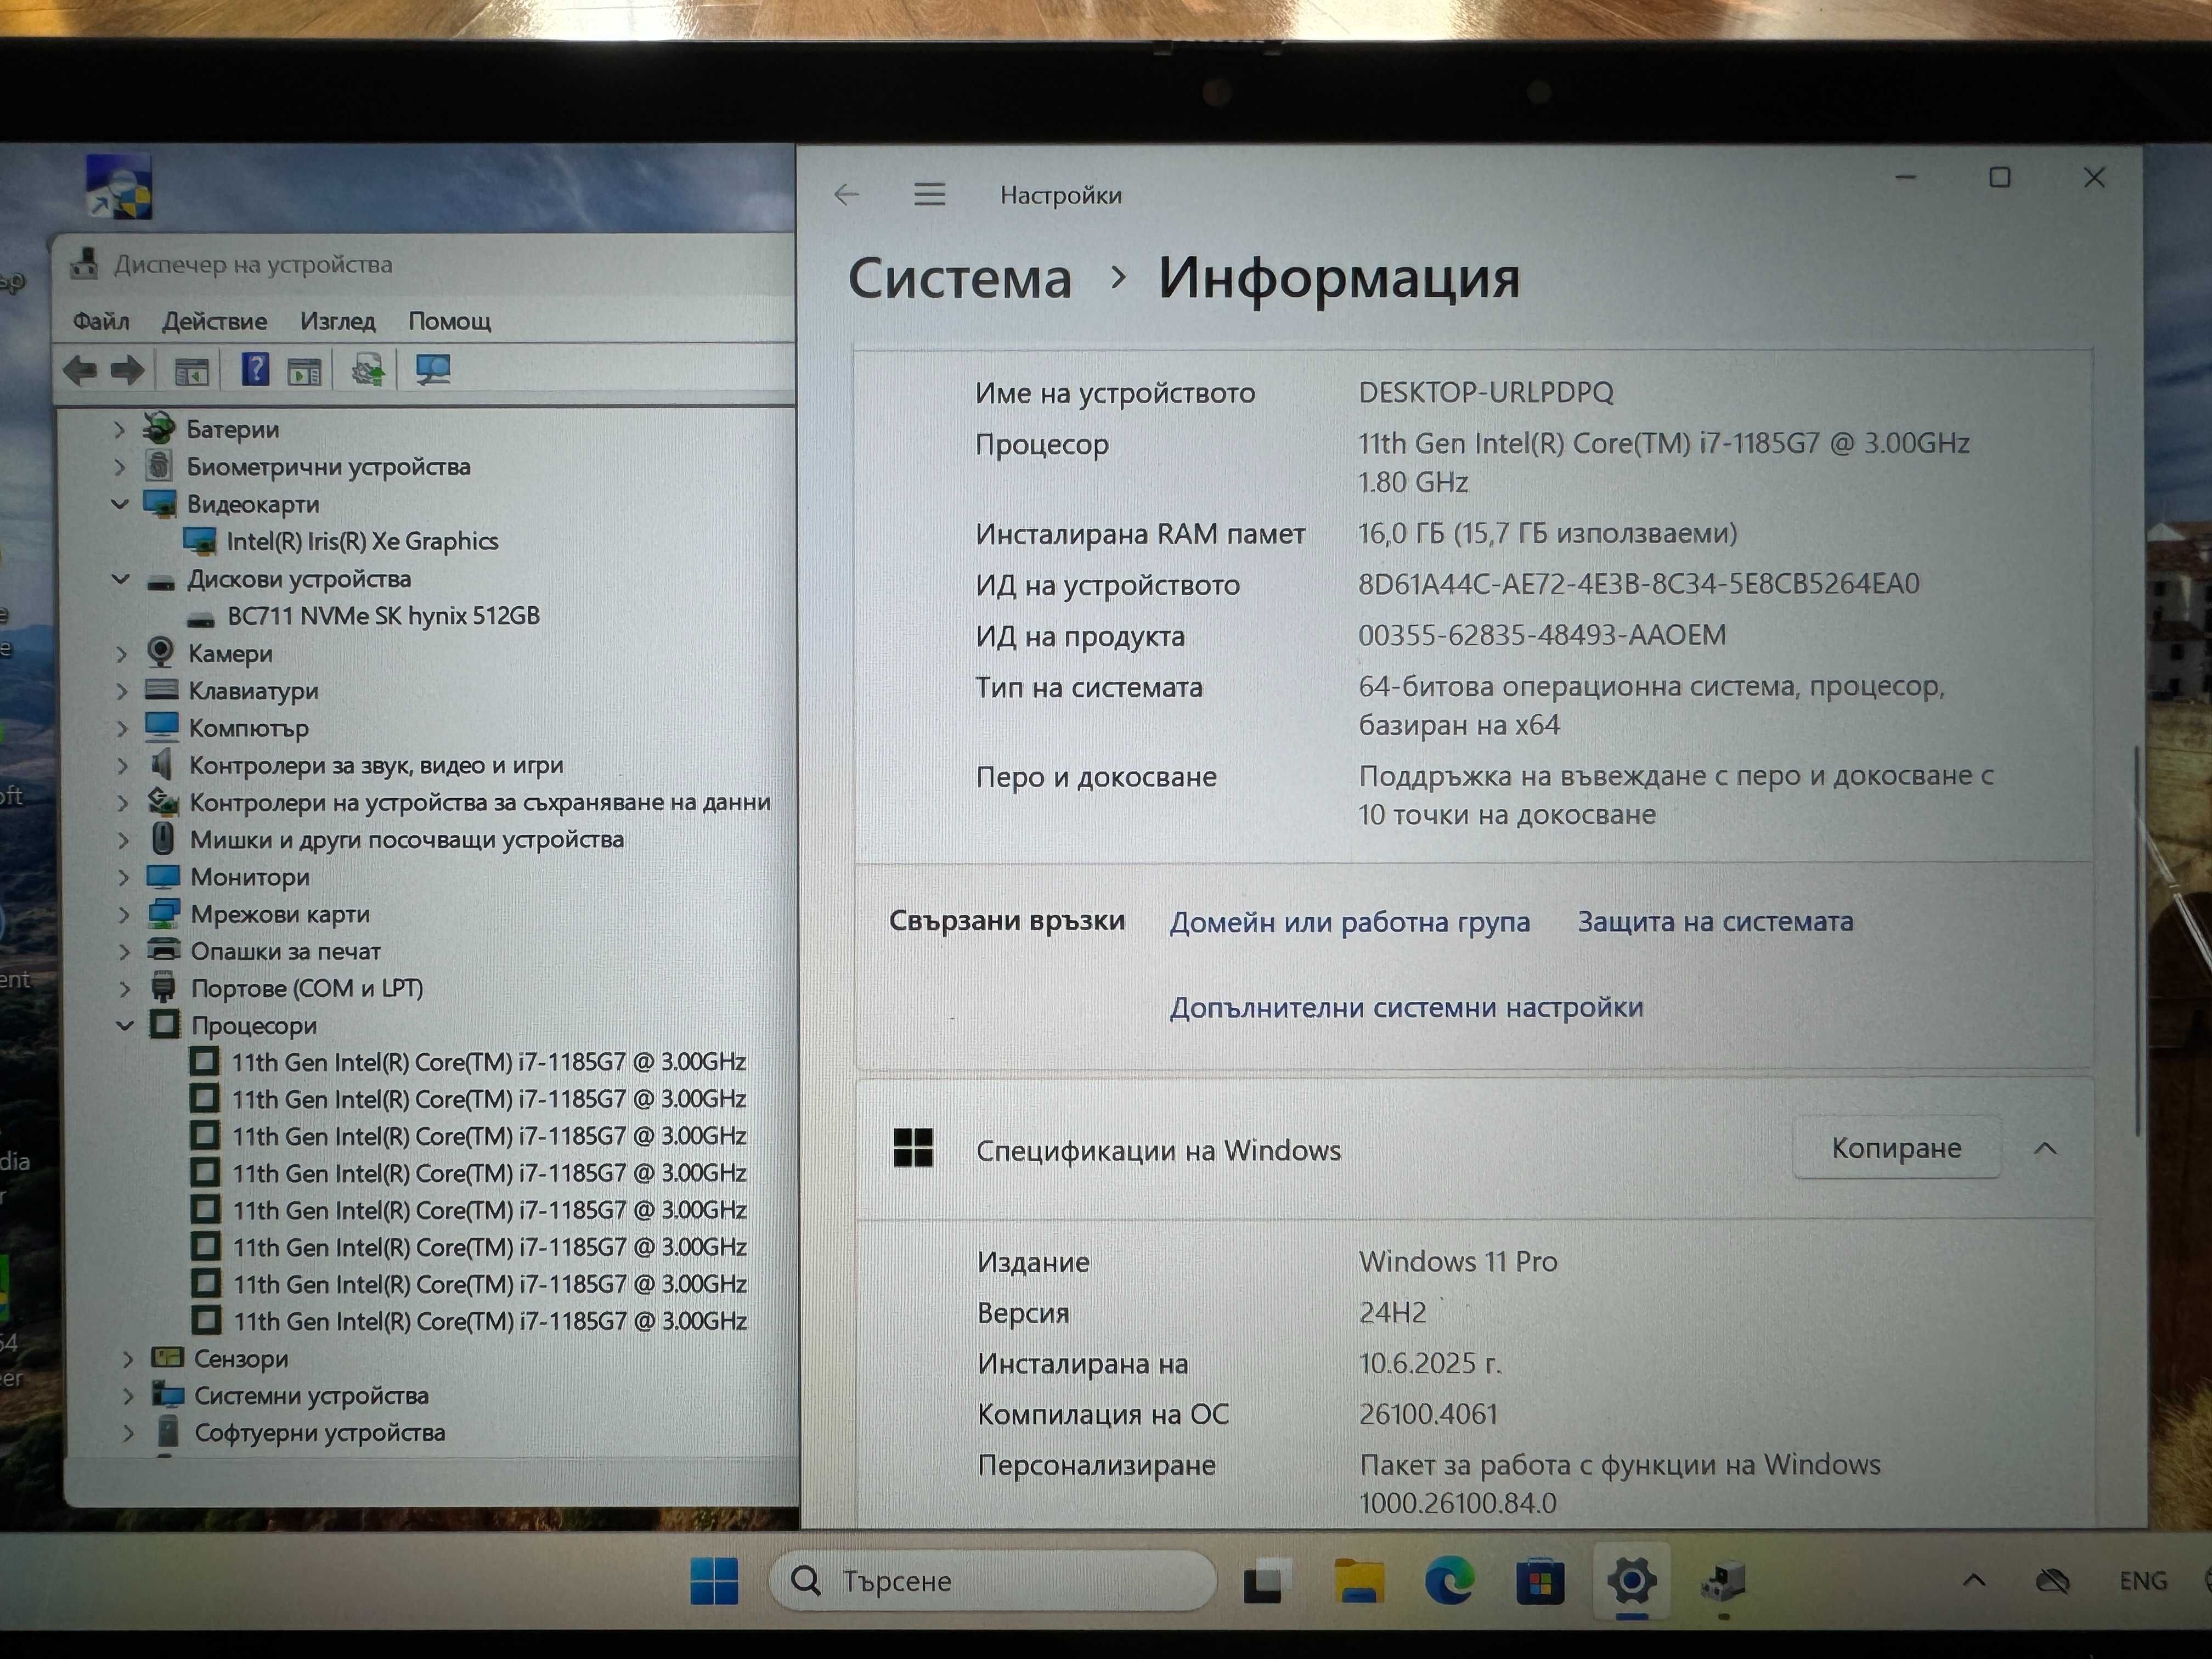The width and height of the screenshot is (2212, 1659).
Task: Click the device name DESKTOP-URLPDPQ
Action: tap(1486, 392)
